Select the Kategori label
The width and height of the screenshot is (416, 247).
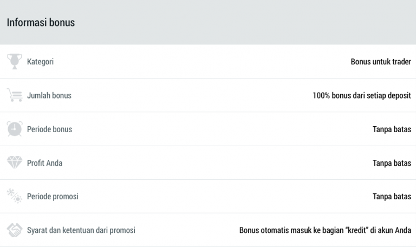[x=40, y=62]
